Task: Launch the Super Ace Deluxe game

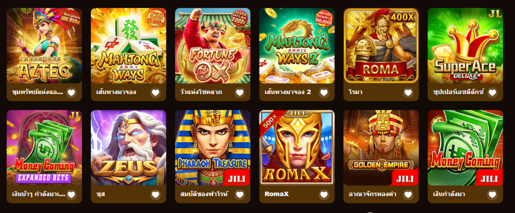Action: [x=465, y=46]
